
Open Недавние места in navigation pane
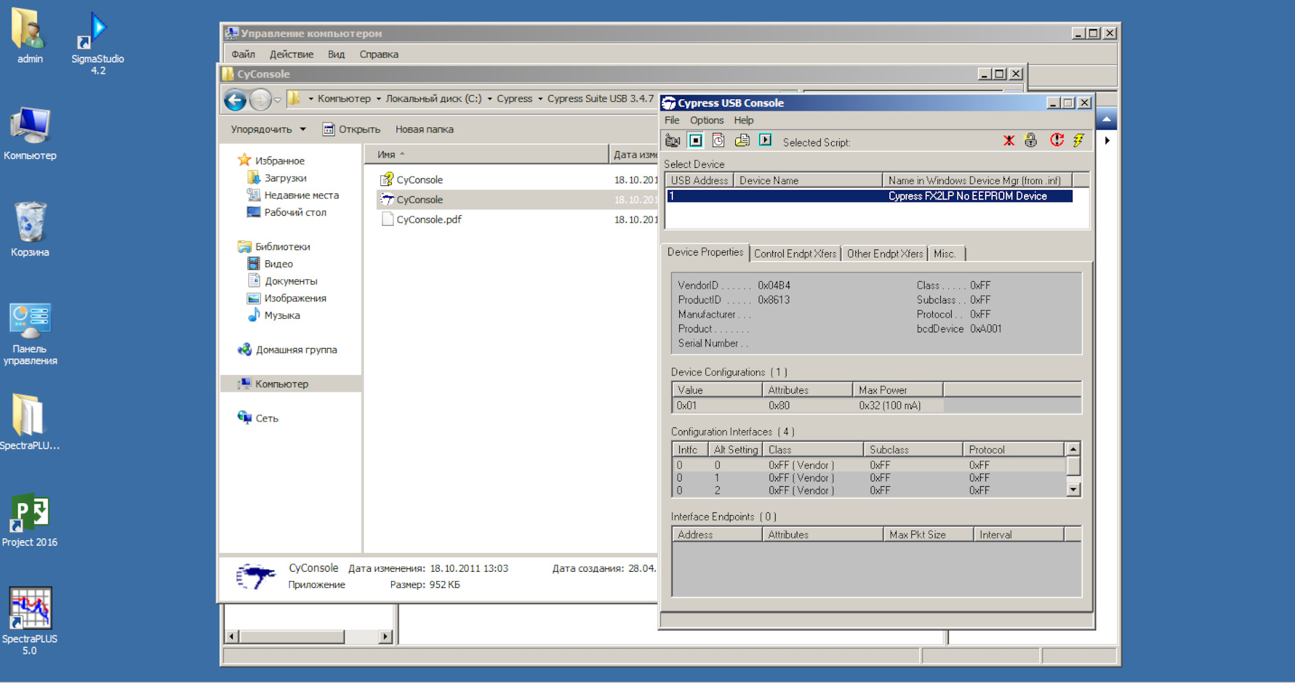(301, 195)
